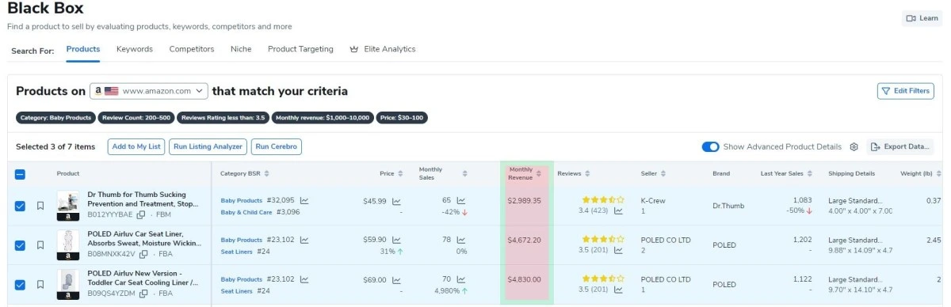Click the $2,989.35 monthly revenue value
The height and width of the screenshot is (307, 951).
[525, 201]
